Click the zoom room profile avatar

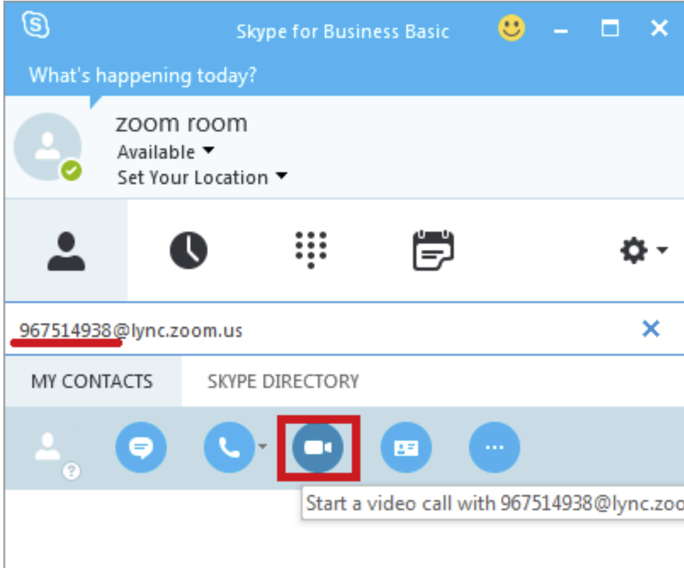pyautogui.click(x=48, y=147)
